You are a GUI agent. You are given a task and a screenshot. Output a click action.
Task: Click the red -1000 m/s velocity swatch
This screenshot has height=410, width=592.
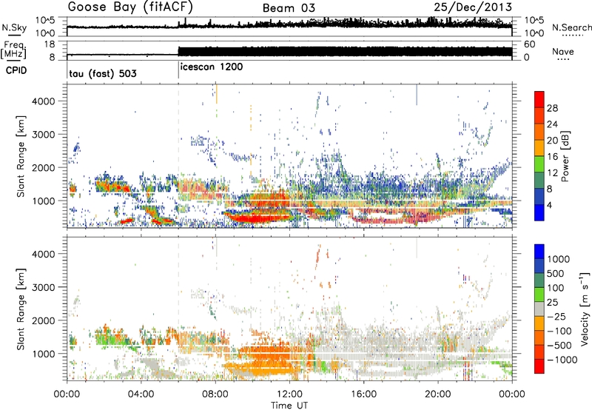pos(539,366)
